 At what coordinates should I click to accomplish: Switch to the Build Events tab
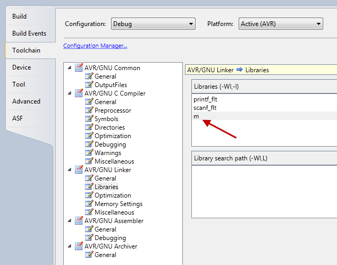pyautogui.click(x=29, y=33)
